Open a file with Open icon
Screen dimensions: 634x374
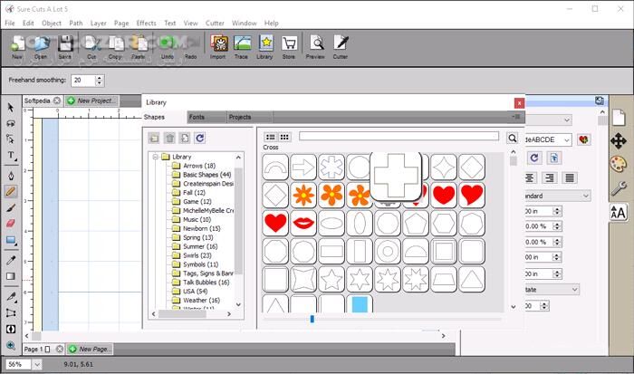41,47
